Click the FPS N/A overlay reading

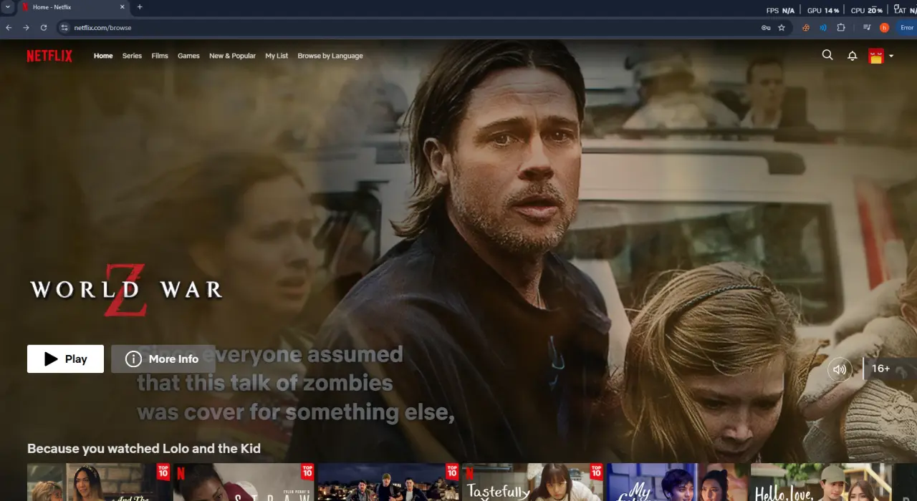tap(780, 10)
